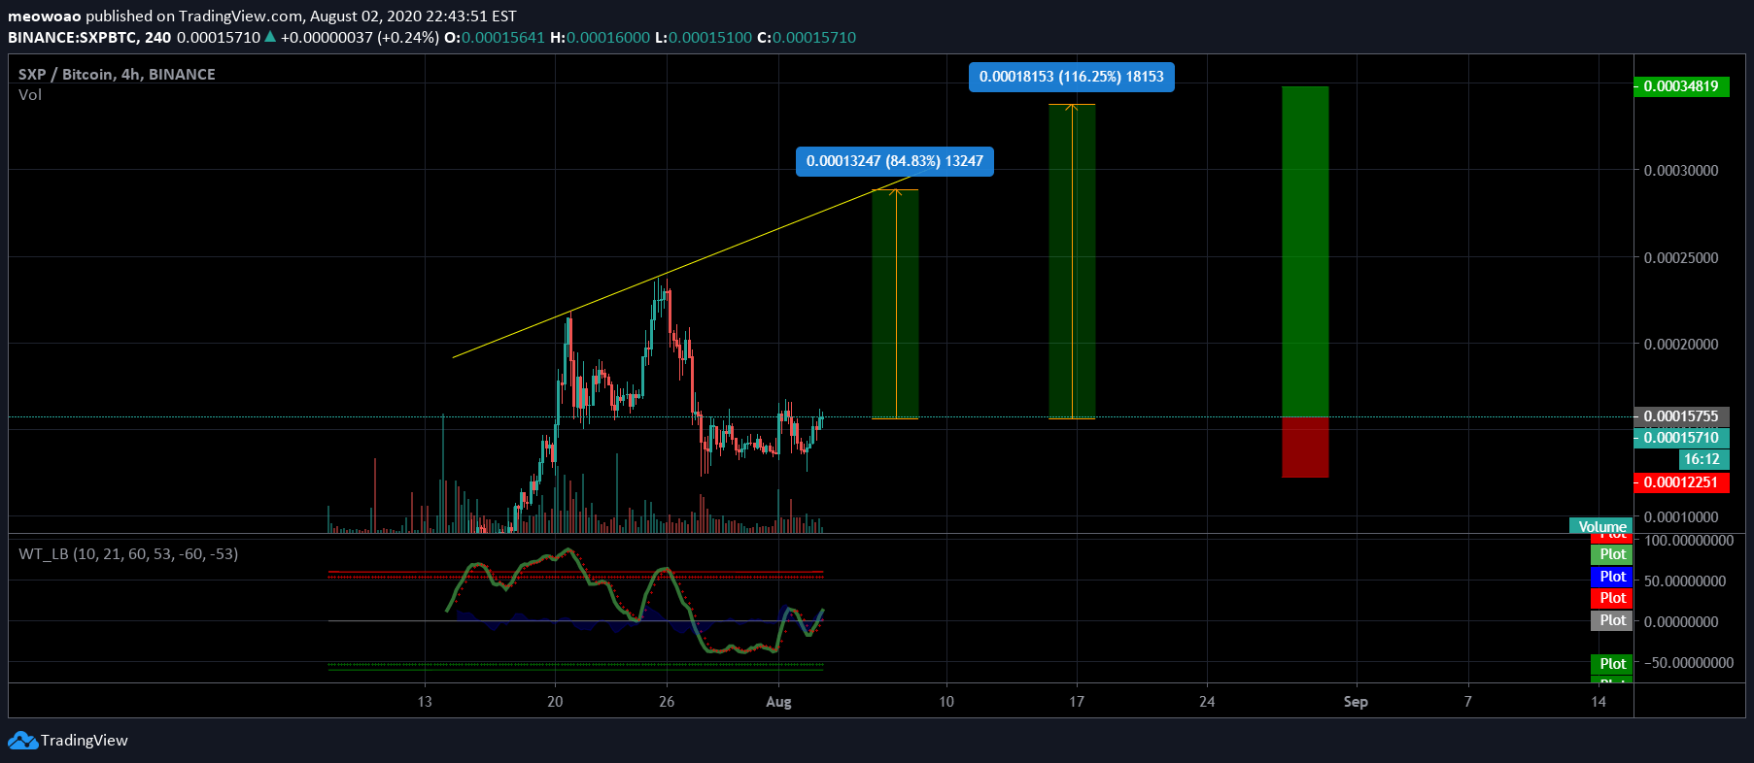Select the red stop-loss zone of position
The height and width of the screenshot is (763, 1754).
point(1305,448)
